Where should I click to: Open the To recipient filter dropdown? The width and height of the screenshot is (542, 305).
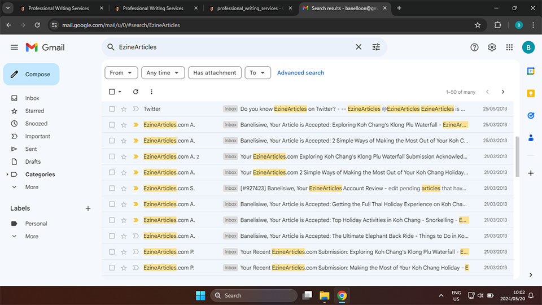click(x=258, y=73)
